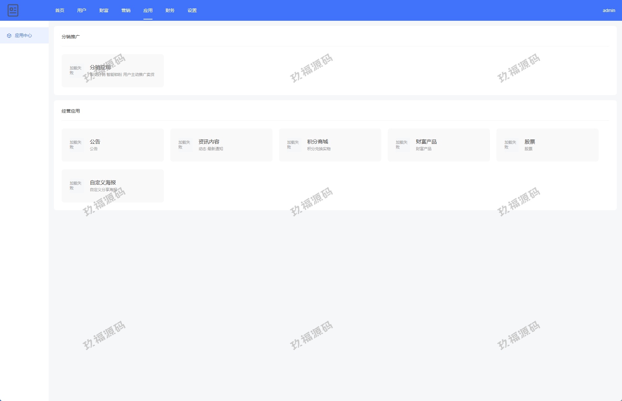This screenshot has width=622, height=401.
Task: Click the 财富产品 card image placeholder
Action: [x=402, y=145]
